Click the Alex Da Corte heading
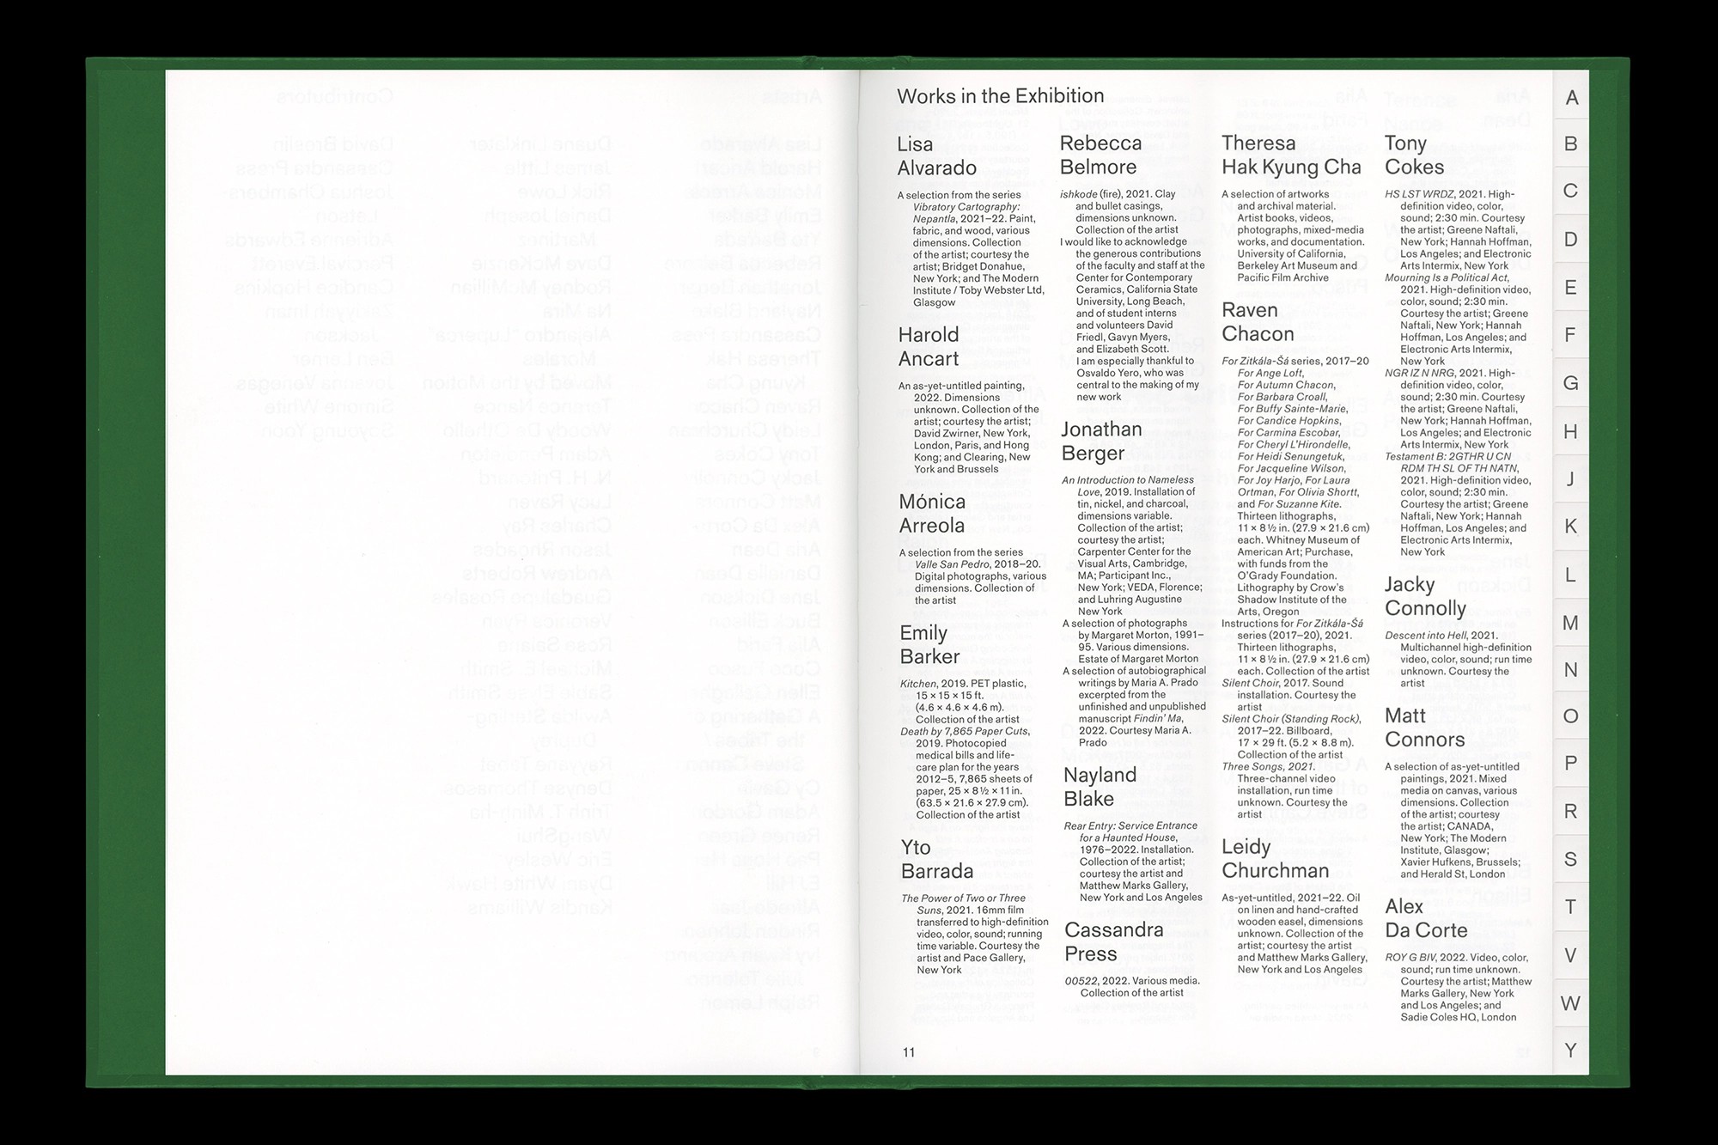Viewport: 1718px width, 1145px height. click(x=1426, y=917)
